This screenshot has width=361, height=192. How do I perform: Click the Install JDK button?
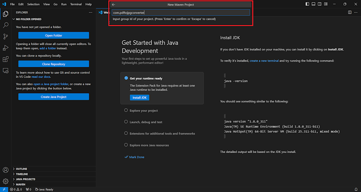pos(139,97)
